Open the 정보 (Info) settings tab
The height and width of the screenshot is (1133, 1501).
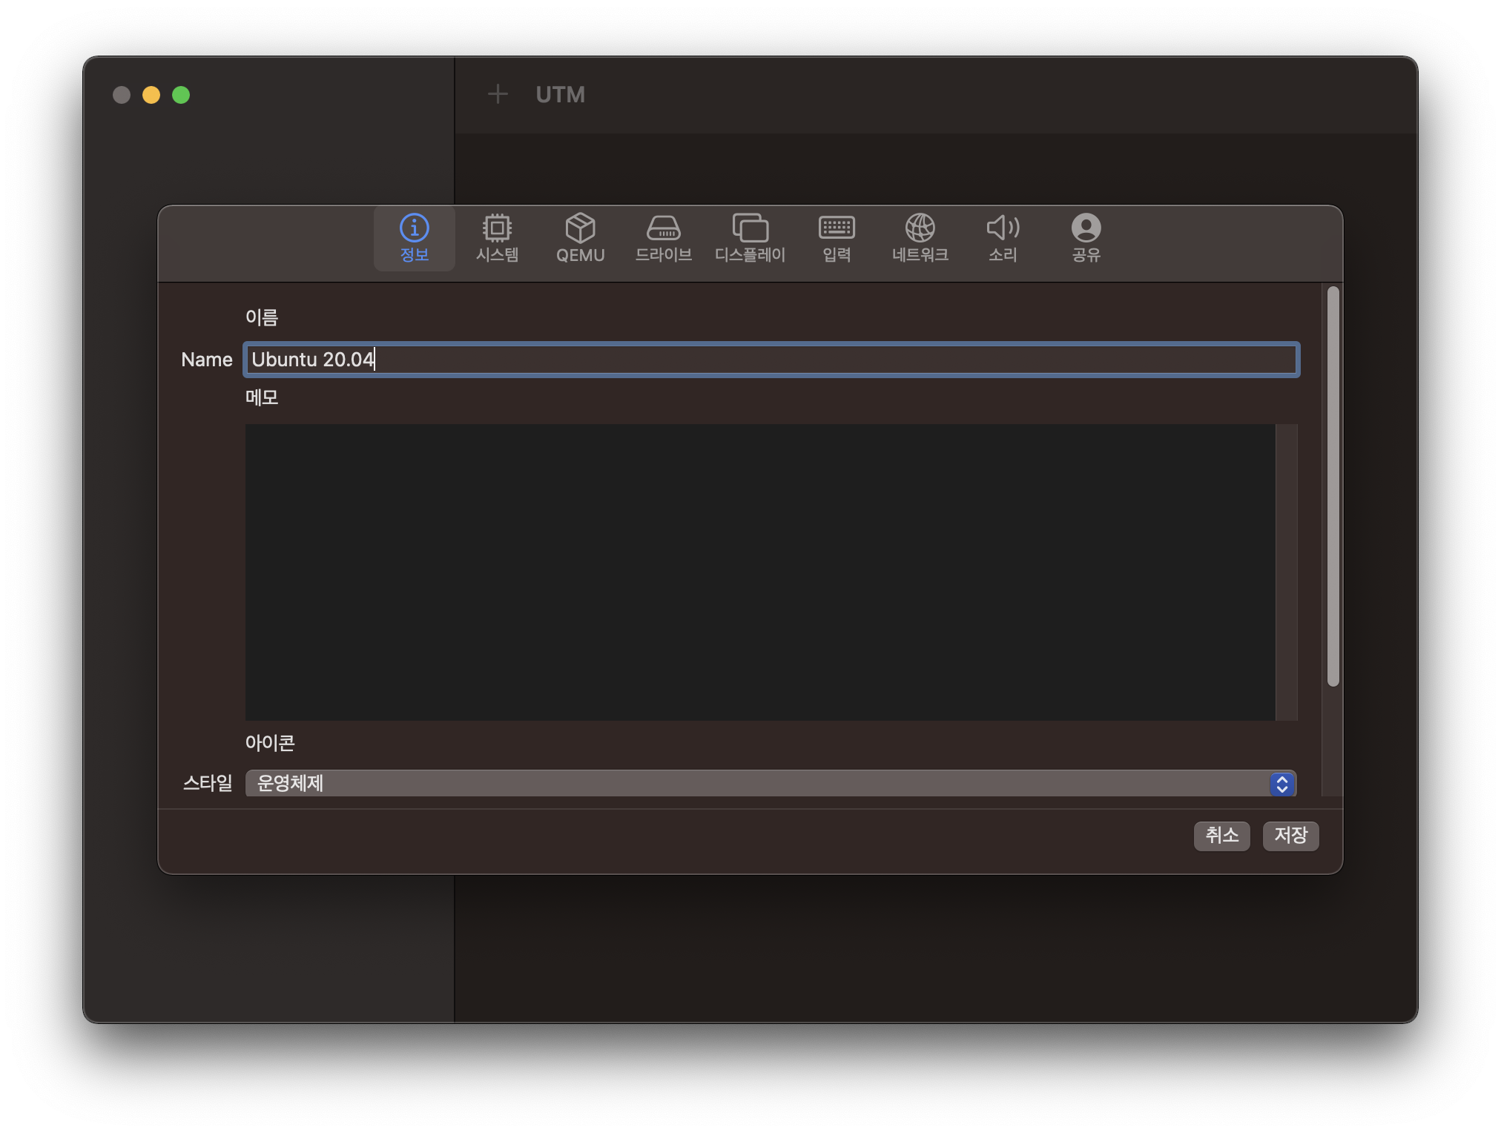[414, 237]
